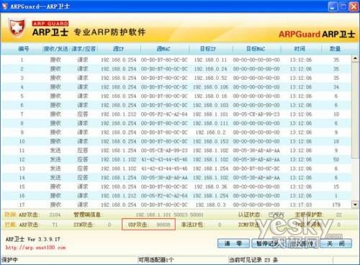360x265 pixels.
Task: Click the 清零 button
Action: pyautogui.click(x=233, y=243)
